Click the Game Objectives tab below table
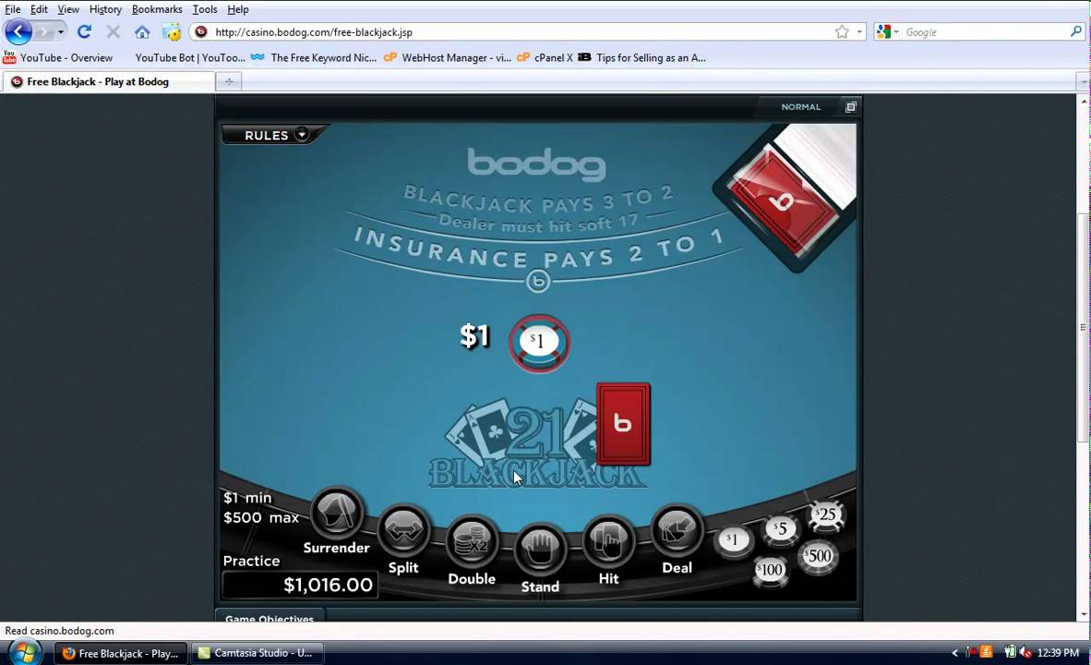 click(270, 616)
